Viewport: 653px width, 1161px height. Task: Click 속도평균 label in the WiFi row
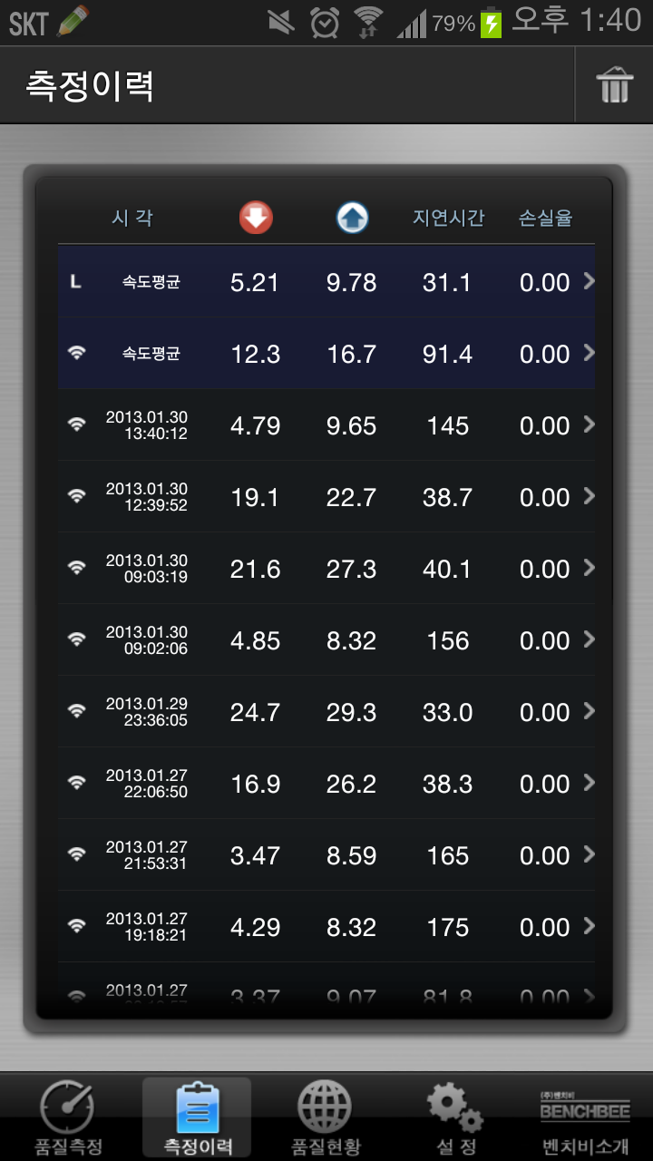point(151,354)
